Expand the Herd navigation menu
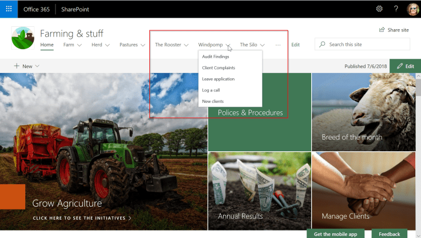421x238 pixels. point(107,45)
